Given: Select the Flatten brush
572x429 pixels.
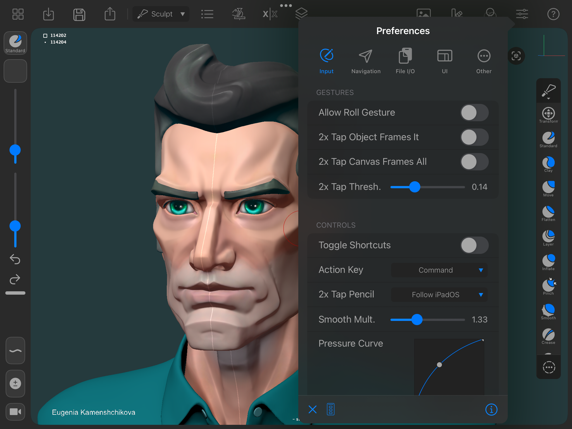Looking at the screenshot, I should [x=548, y=213].
